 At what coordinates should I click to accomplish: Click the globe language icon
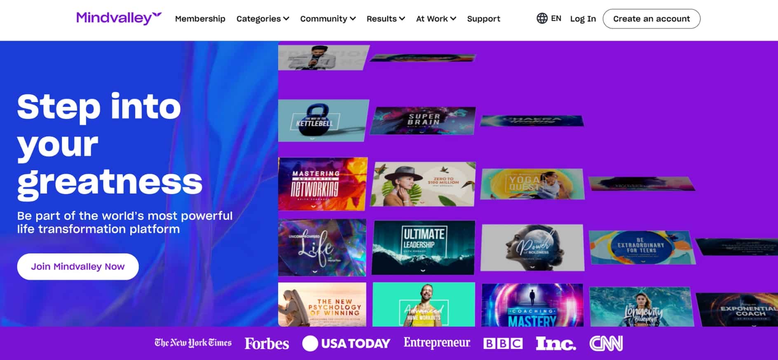coord(542,19)
